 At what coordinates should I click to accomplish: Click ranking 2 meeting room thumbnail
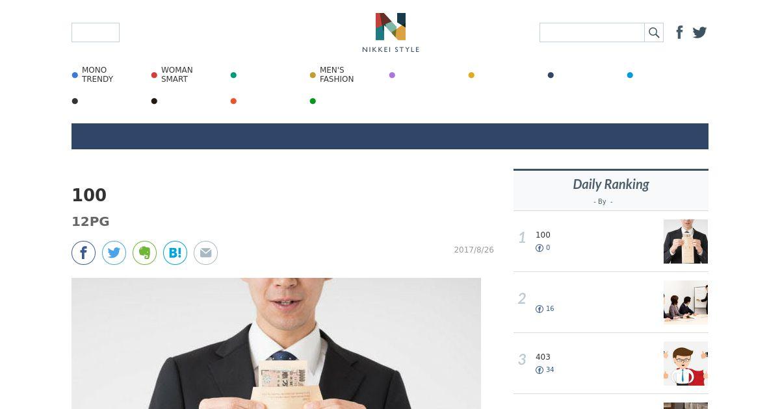686,303
